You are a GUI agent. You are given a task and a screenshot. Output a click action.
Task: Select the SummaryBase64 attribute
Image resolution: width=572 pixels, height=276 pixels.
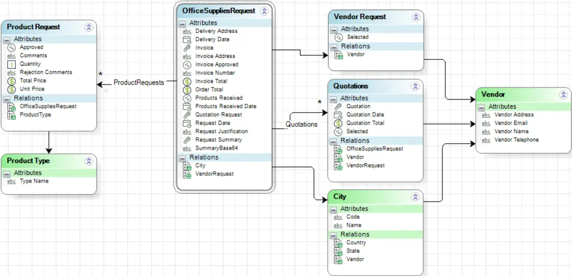[x=216, y=148]
